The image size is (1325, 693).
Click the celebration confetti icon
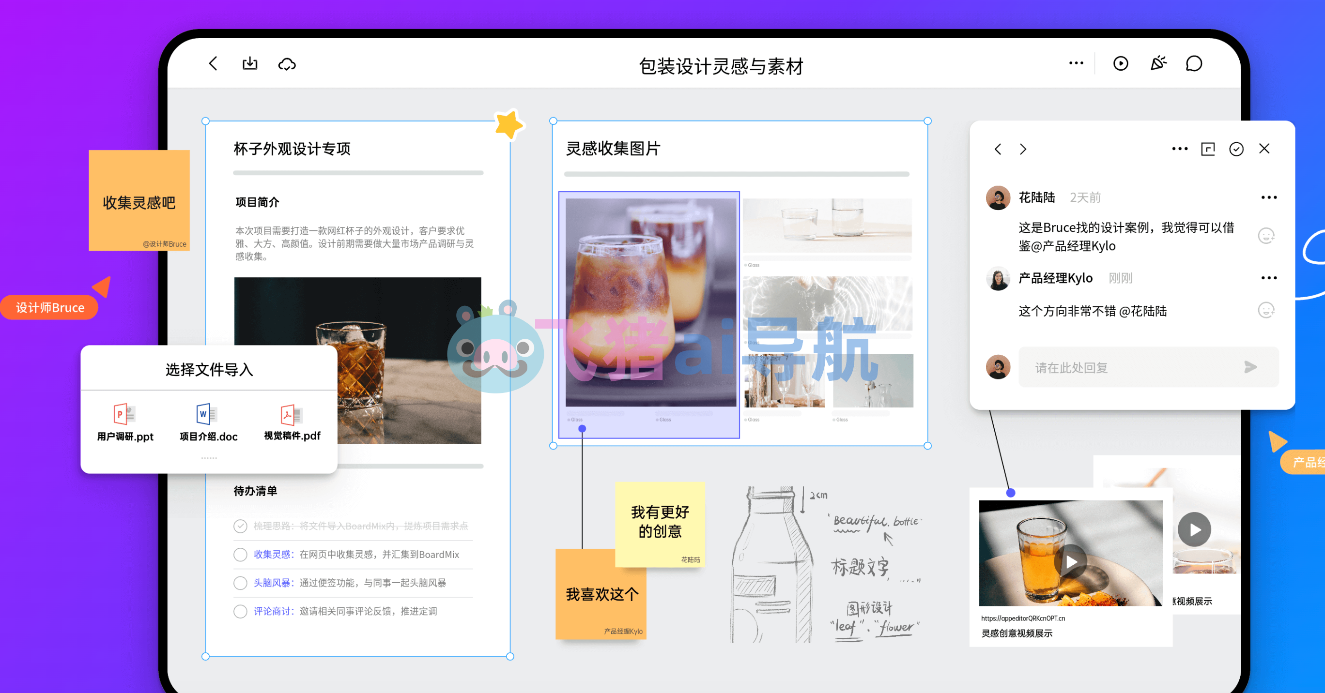click(1158, 63)
